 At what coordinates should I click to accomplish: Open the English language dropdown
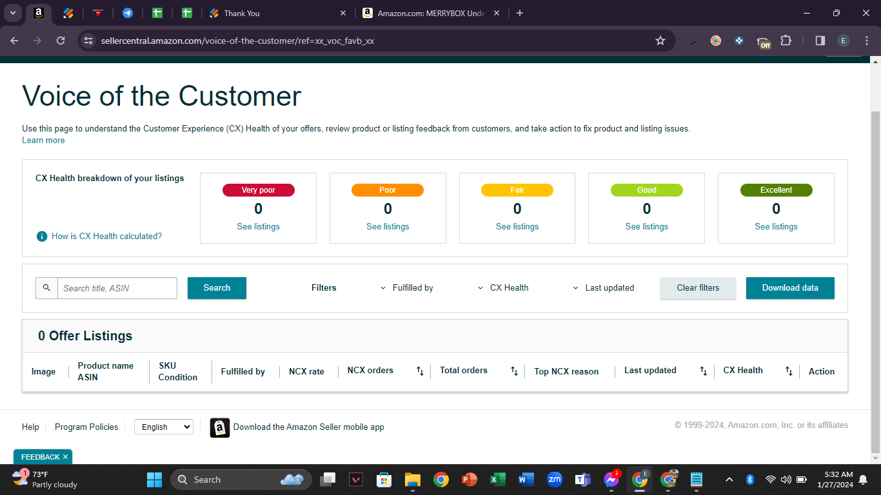(x=164, y=427)
